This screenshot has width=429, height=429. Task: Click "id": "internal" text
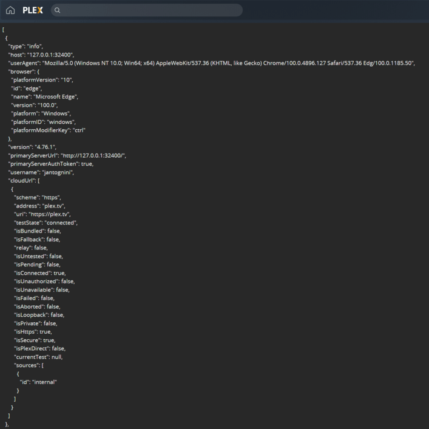[x=38, y=382]
